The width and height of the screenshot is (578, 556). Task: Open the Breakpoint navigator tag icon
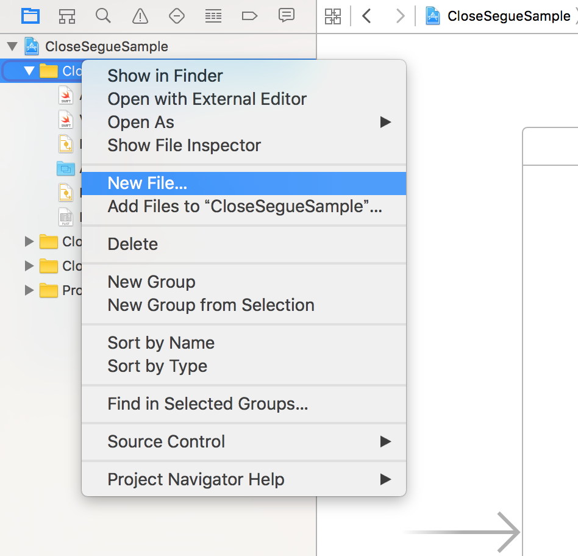coord(249,16)
